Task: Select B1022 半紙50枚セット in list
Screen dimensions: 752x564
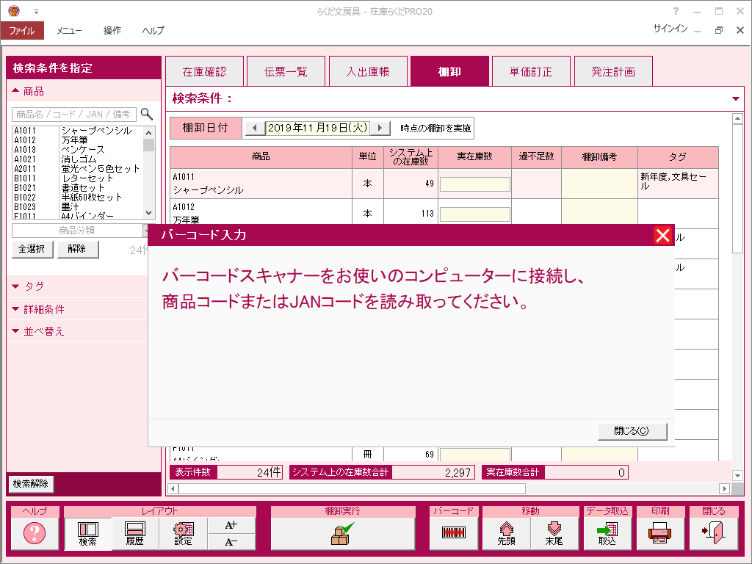Action: [x=77, y=198]
